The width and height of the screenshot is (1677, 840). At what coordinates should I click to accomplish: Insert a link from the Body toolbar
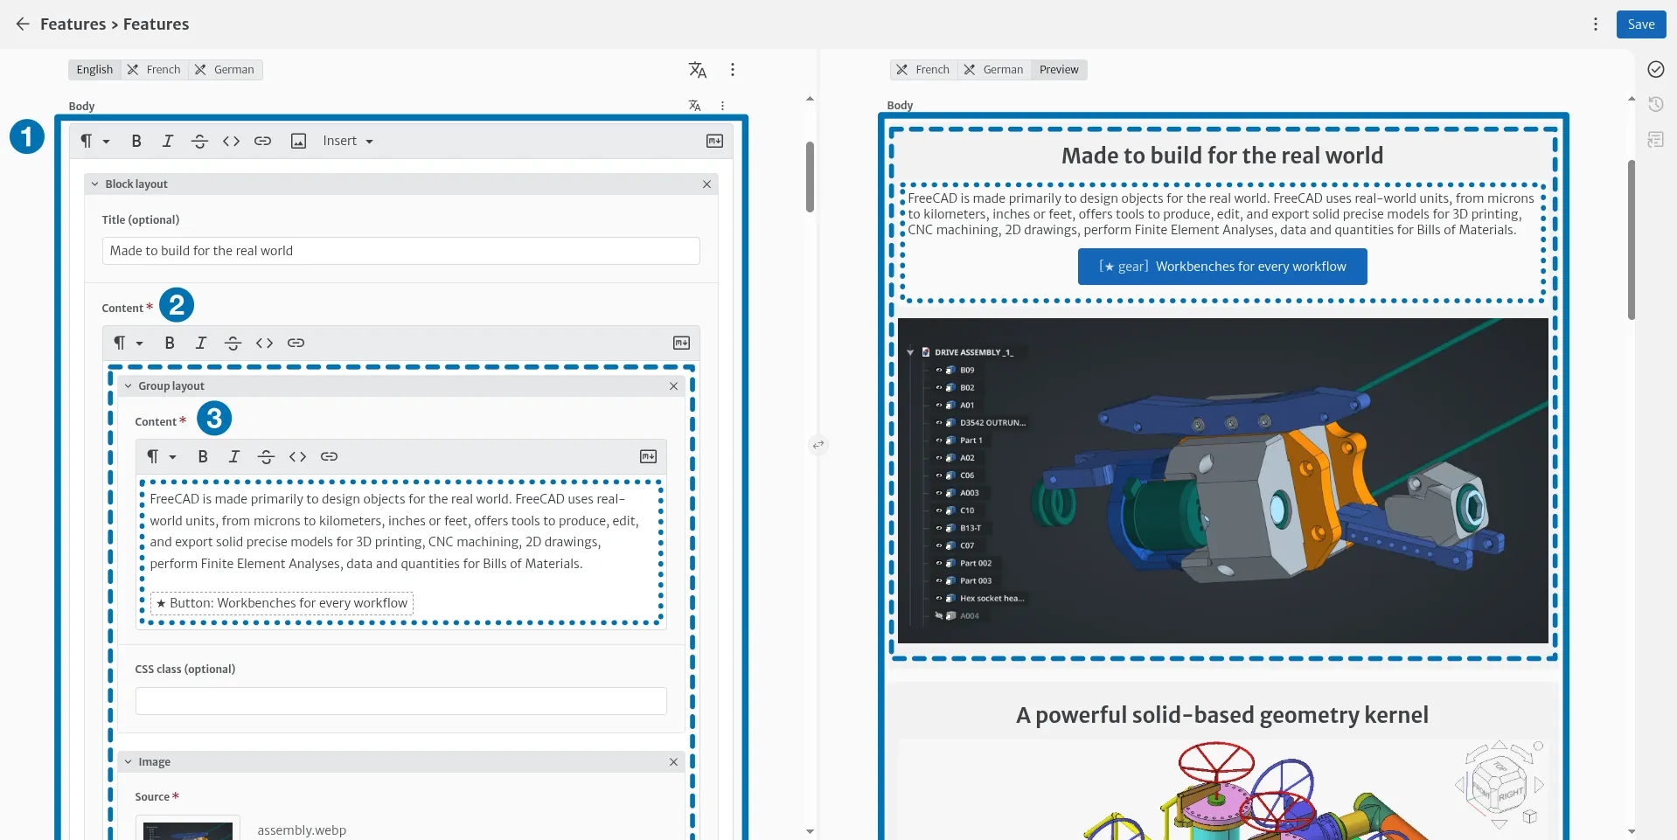click(x=262, y=141)
